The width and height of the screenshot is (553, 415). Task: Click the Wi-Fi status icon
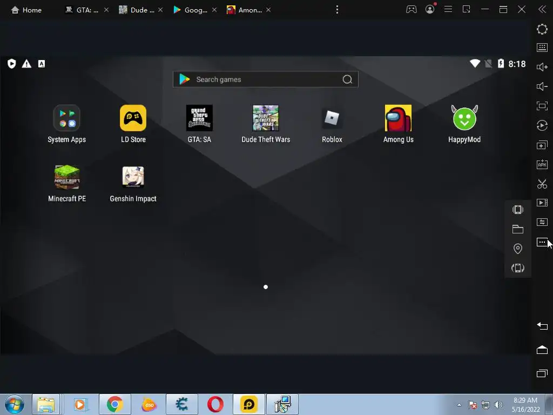point(475,64)
